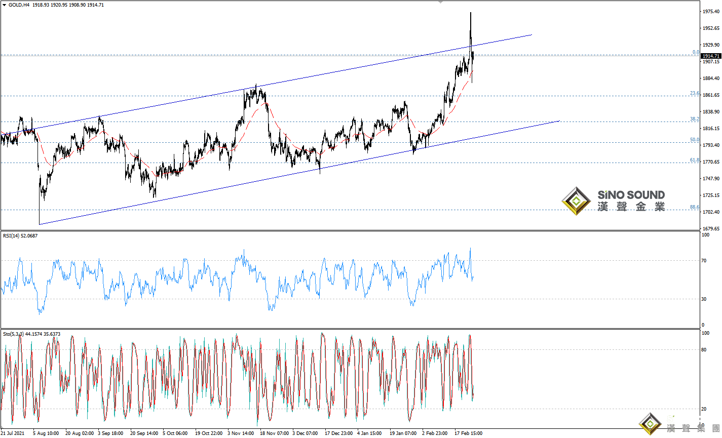Click the Sino Sound diamond logo icon
Screen dimensions: 722x438
pyautogui.click(x=576, y=201)
